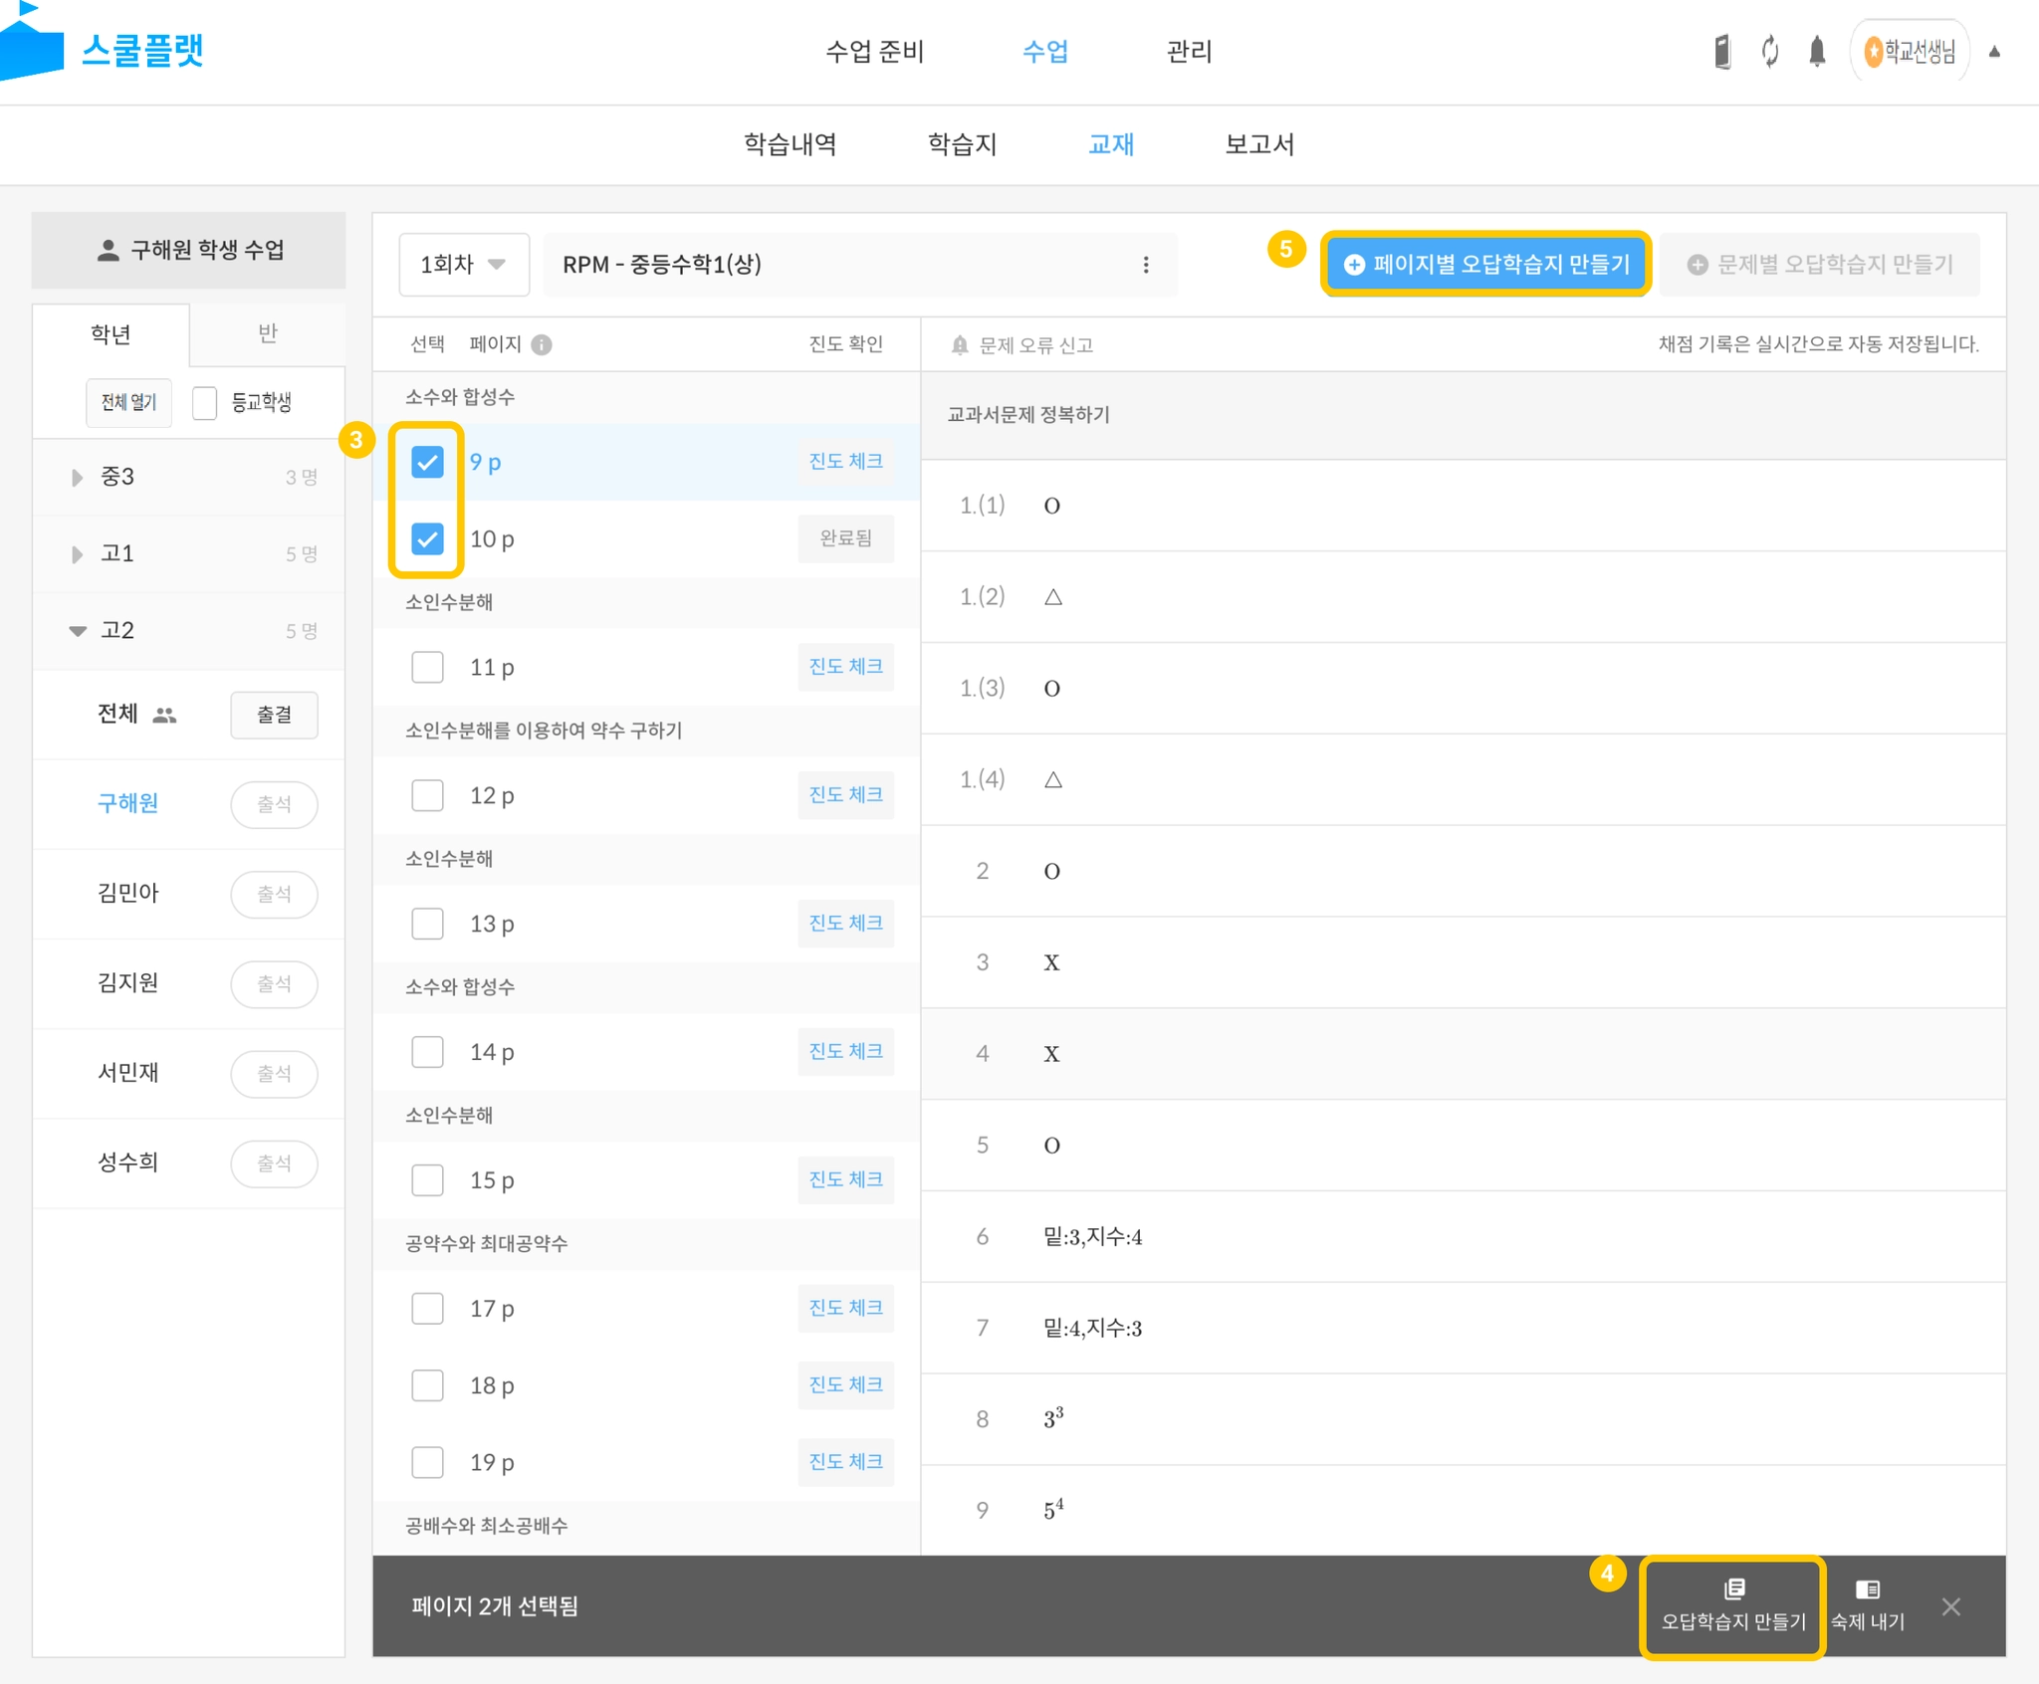Image resolution: width=2039 pixels, height=1684 pixels.
Task: Click 페이지별 오답학습지 만들기 button
Action: coord(1485,265)
